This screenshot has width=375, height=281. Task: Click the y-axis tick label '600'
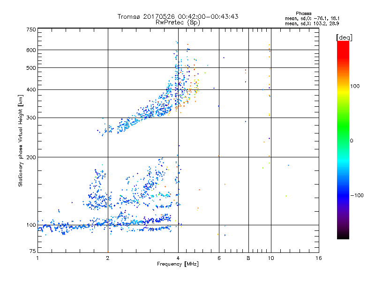[x=31, y=50]
